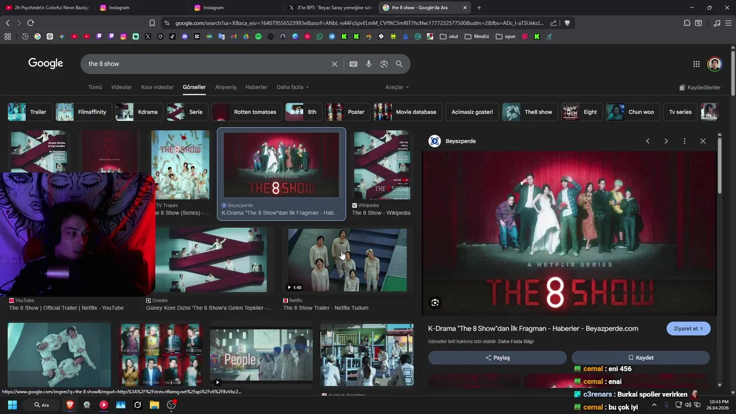Click the Paylaş share button
Screen dimensions: 736x414
[497, 358]
